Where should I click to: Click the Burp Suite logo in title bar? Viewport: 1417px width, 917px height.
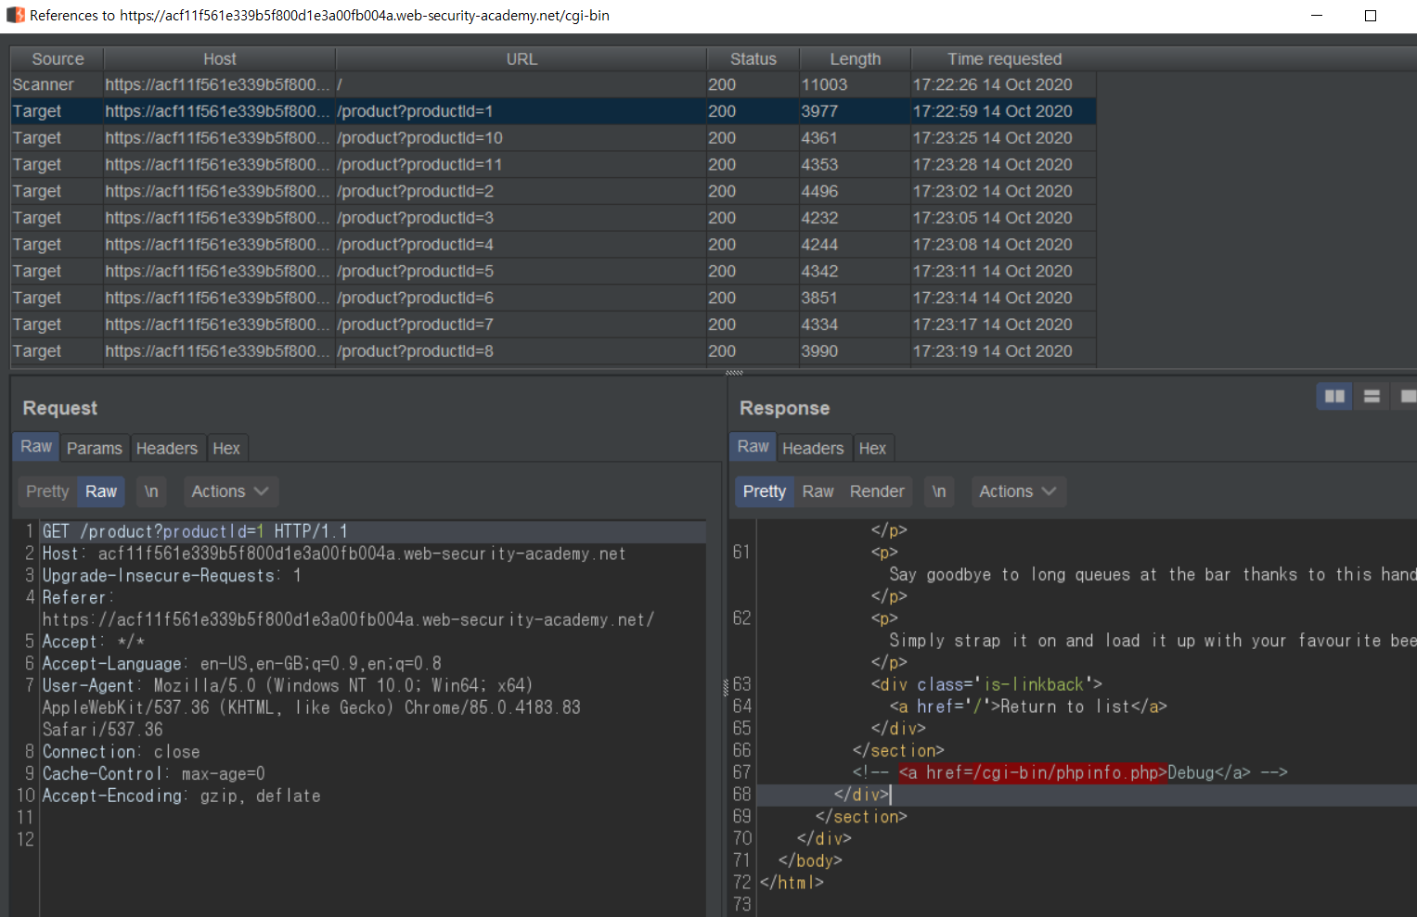[x=15, y=16]
